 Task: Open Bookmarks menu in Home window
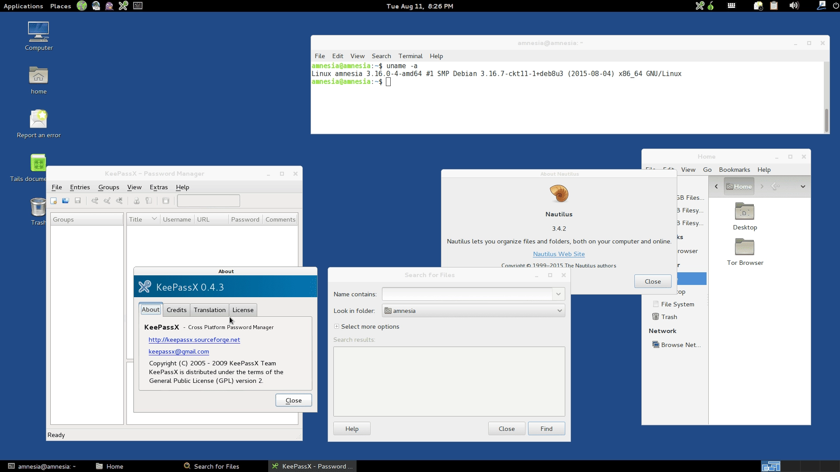pyautogui.click(x=735, y=170)
